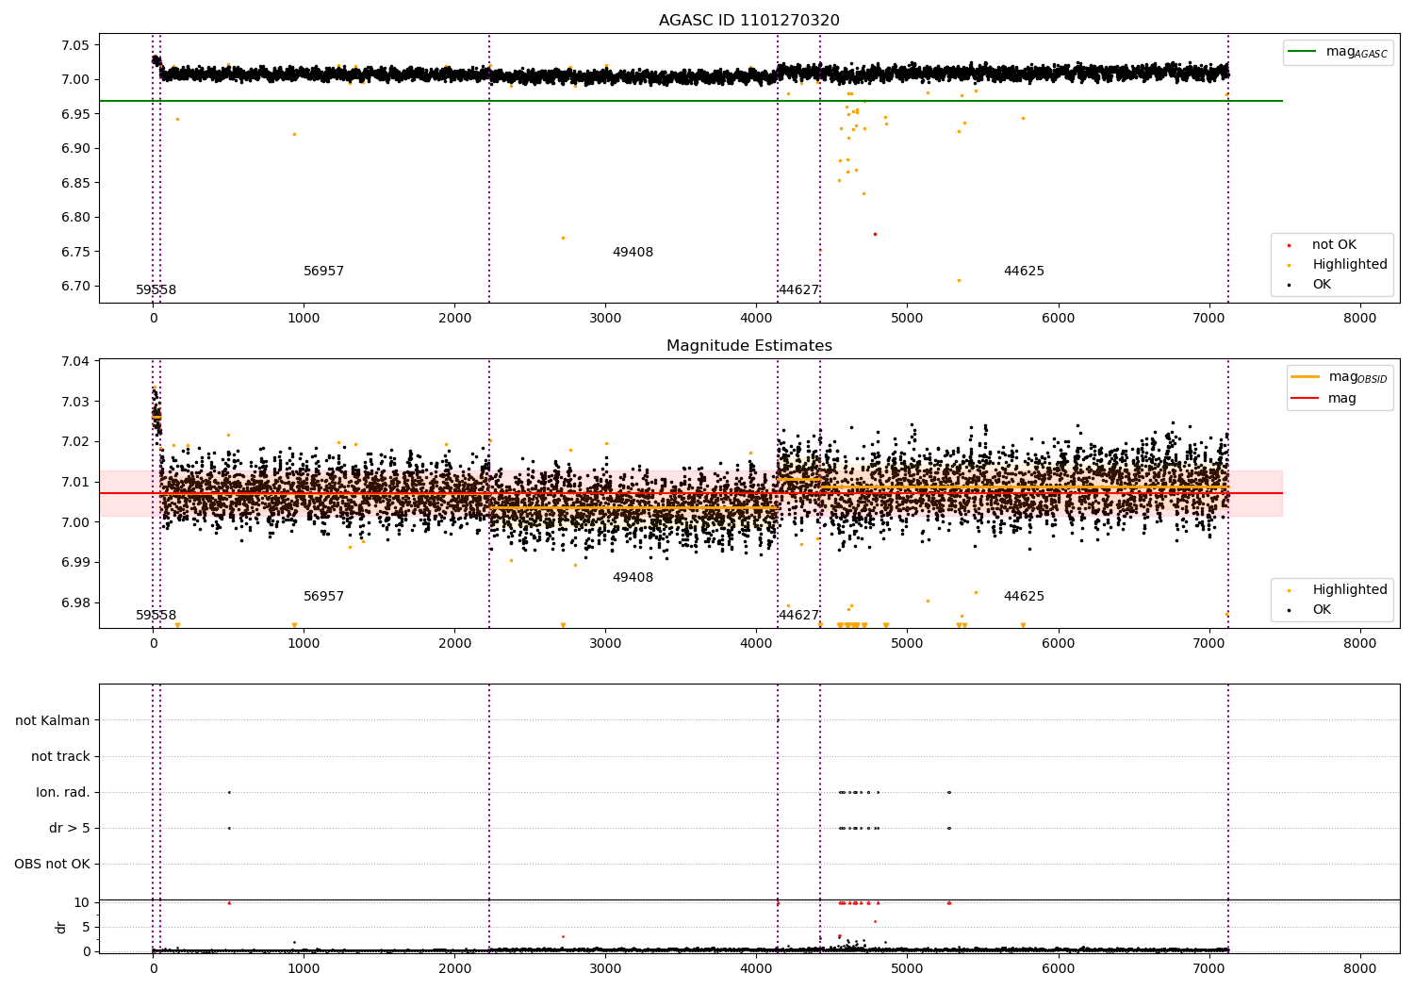Click the 'mag' label in the middle legend
Screen dimensions: 1414x990
(x=1342, y=399)
